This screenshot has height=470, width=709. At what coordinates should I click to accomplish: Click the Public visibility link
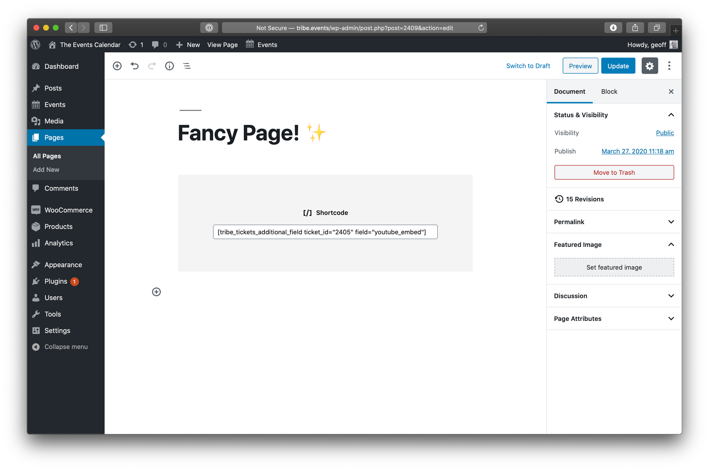[665, 133]
